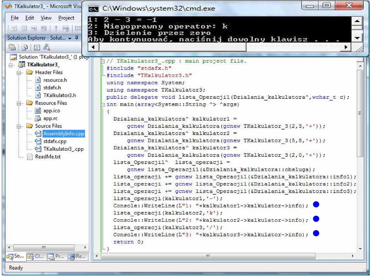Click the cmd window scroll left arrow
This screenshot has width=371, height=276.
(93, 47)
